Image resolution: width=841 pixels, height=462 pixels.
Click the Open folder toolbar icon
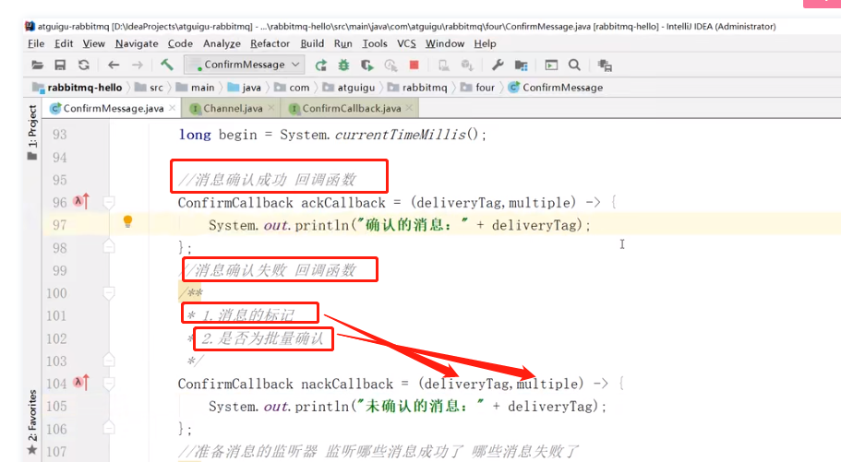[x=37, y=65]
